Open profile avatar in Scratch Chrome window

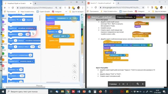[x=78, y=8]
